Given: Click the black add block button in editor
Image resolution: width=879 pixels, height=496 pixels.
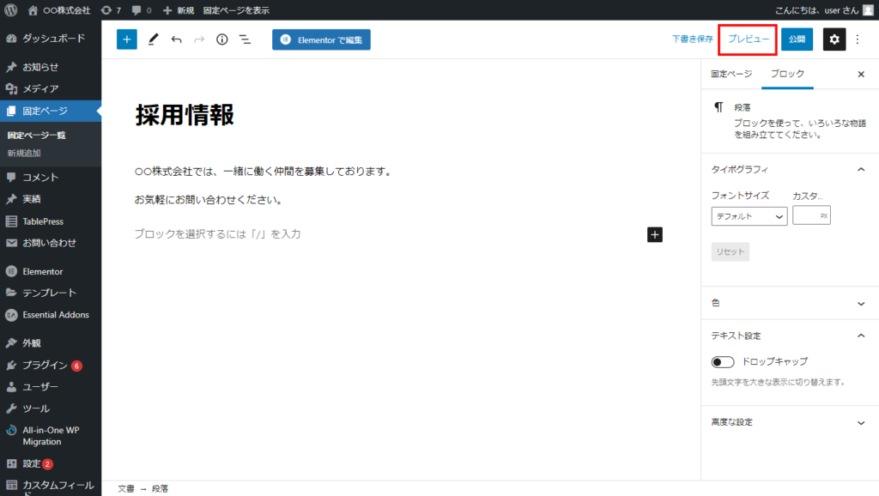Looking at the screenshot, I should (654, 234).
